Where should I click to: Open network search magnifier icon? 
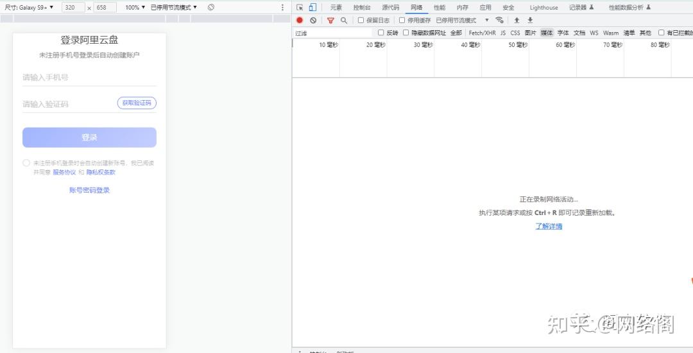[343, 21]
